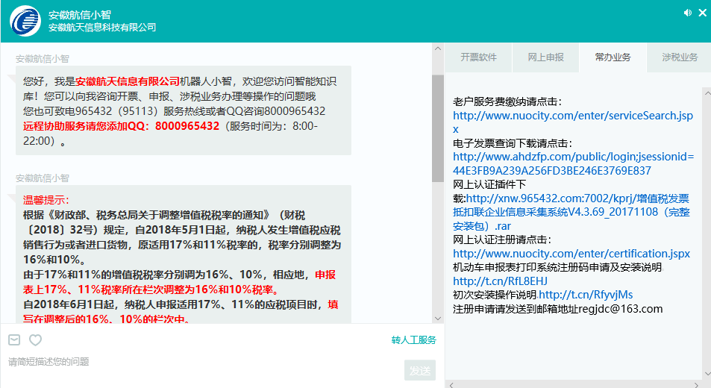Select the 常办业务 tab
This screenshot has width=711, height=388.
point(613,57)
